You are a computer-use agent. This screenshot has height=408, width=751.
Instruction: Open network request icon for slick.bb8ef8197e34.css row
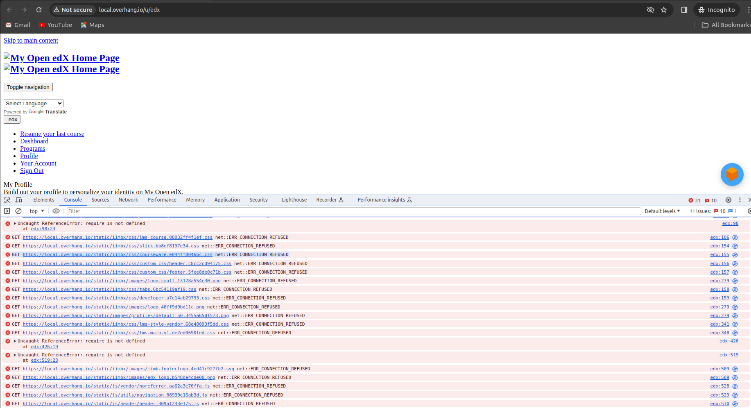(735, 246)
